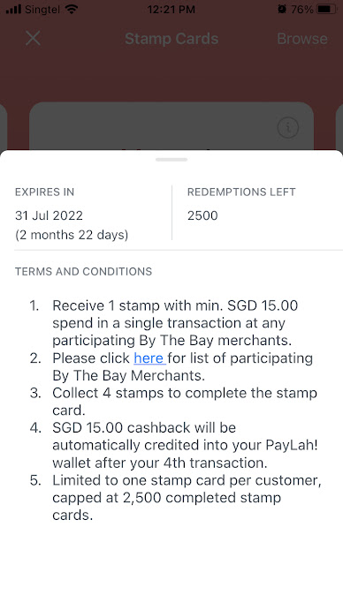343x610 pixels.
Task: Tap the status bar clock time
Action: coord(171,9)
